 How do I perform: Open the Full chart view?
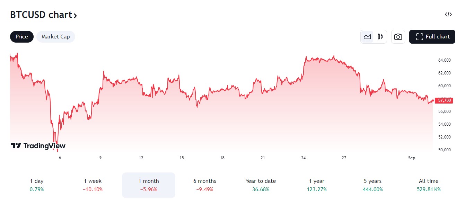(x=432, y=37)
